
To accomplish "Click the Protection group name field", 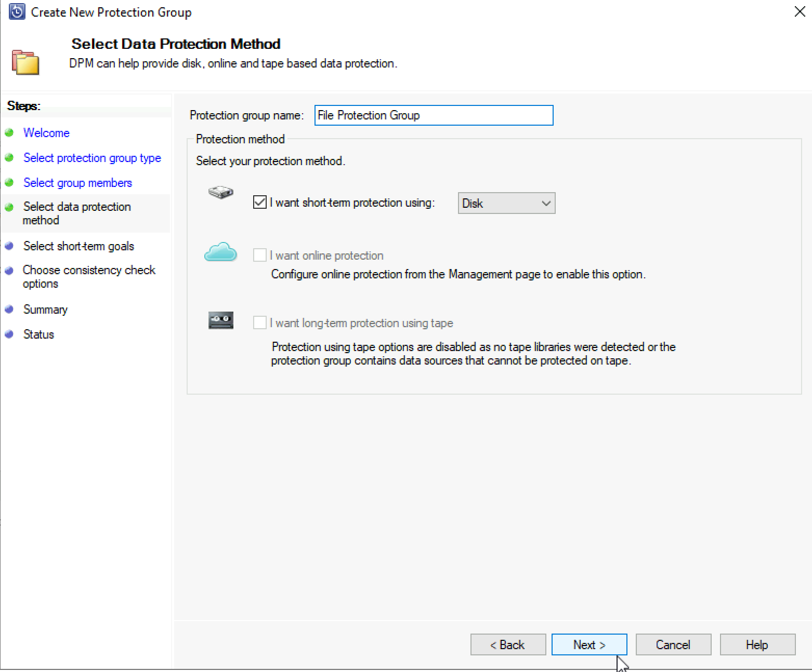I will (x=434, y=115).
